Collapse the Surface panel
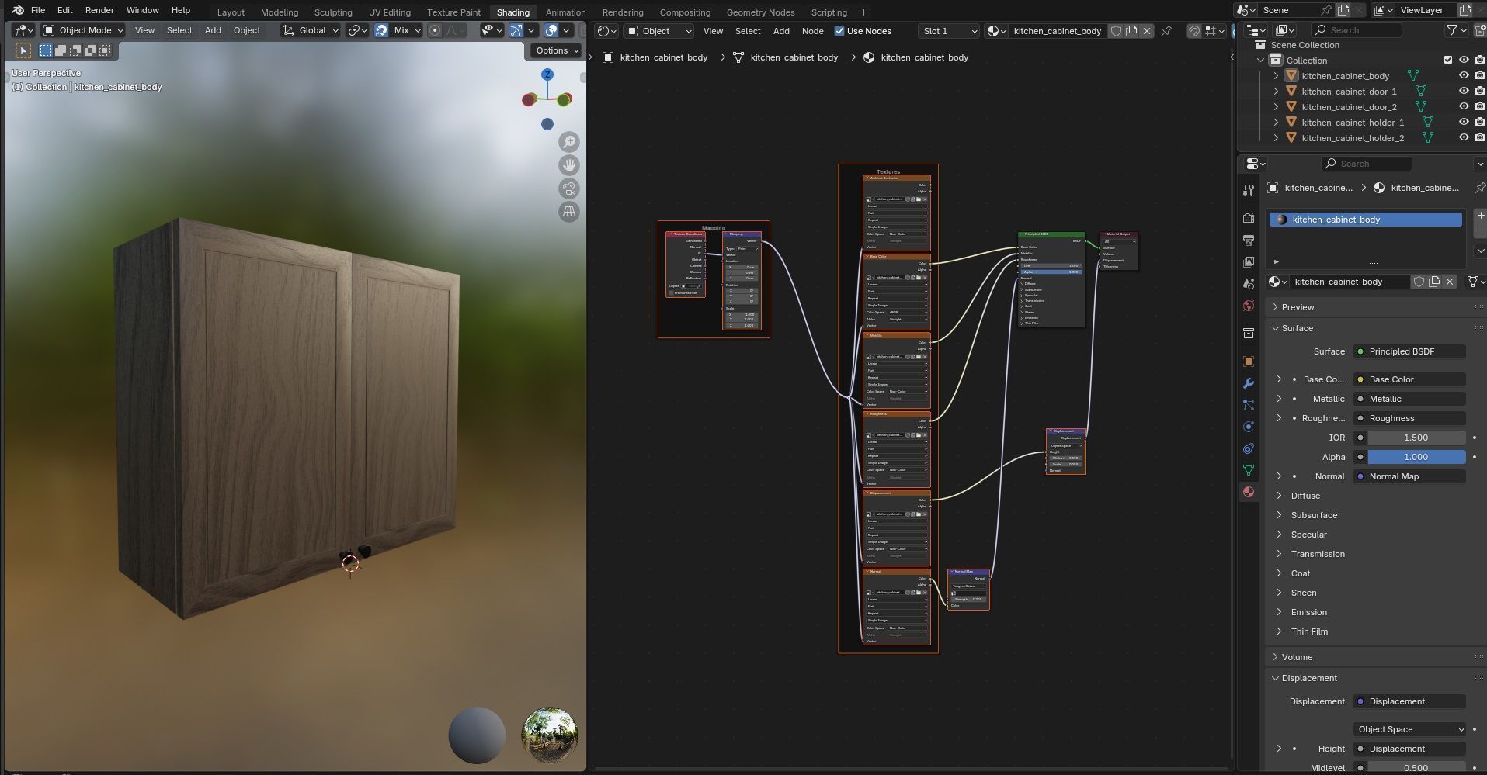Screen dimensions: 1487x775 1297,328
